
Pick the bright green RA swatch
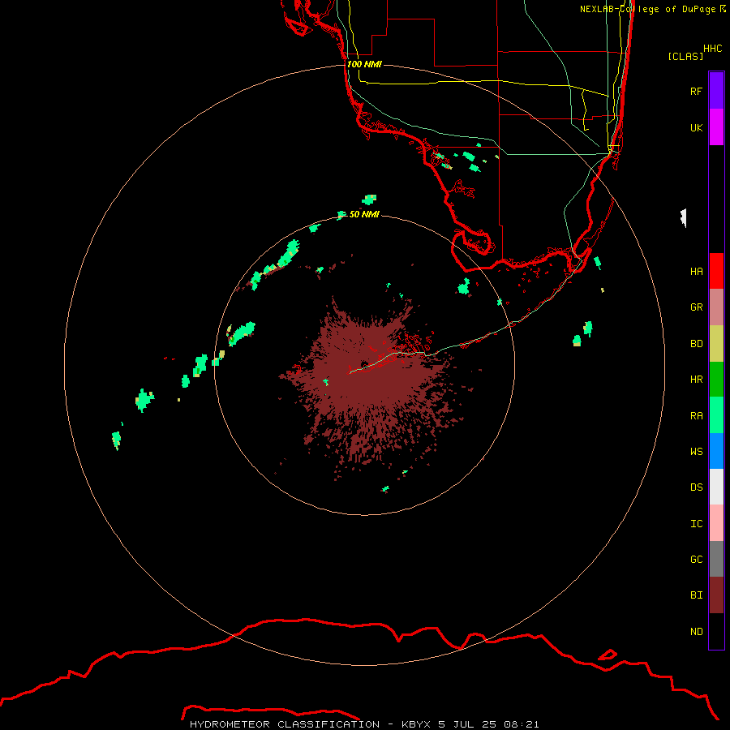coord(716,415)
